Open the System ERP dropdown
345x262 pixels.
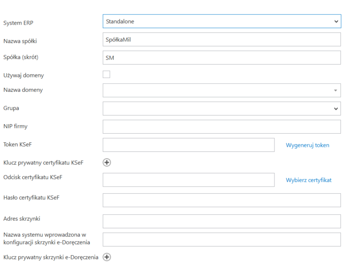[x=222, y=21]
